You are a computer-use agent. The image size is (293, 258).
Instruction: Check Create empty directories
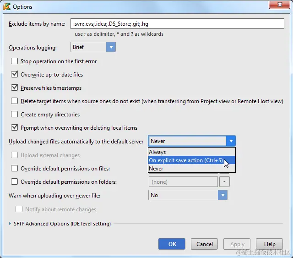pyautogui.click(x=14, y=114)
